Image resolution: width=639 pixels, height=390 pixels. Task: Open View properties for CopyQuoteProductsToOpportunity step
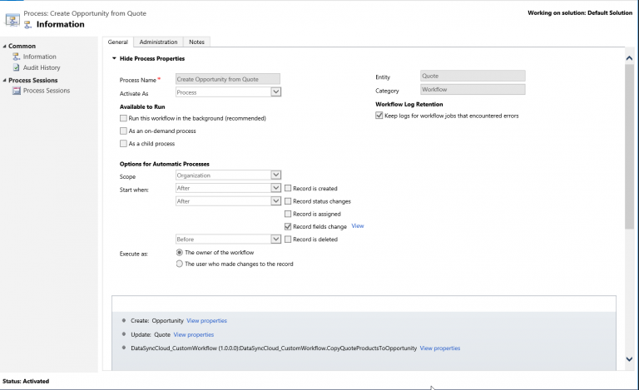tap(439, 348)
